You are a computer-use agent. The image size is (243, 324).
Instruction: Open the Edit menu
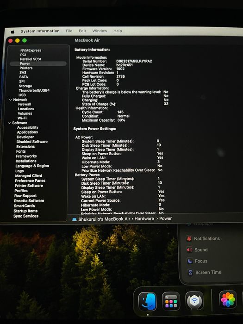[82, 31]
